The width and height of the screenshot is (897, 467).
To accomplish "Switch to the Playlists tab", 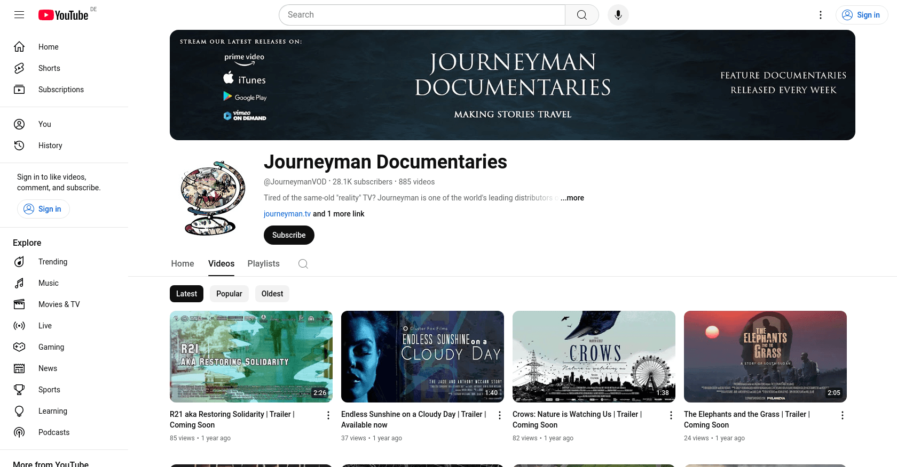I will (x=263, y=264).
